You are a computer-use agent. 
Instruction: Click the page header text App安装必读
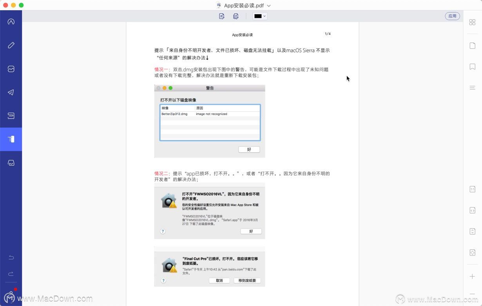pos(242,35)
